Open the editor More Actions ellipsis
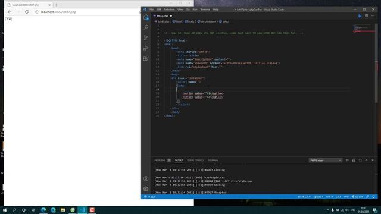Screen dimensions: 381x214 pyautogui.click(x=373, y=16)
